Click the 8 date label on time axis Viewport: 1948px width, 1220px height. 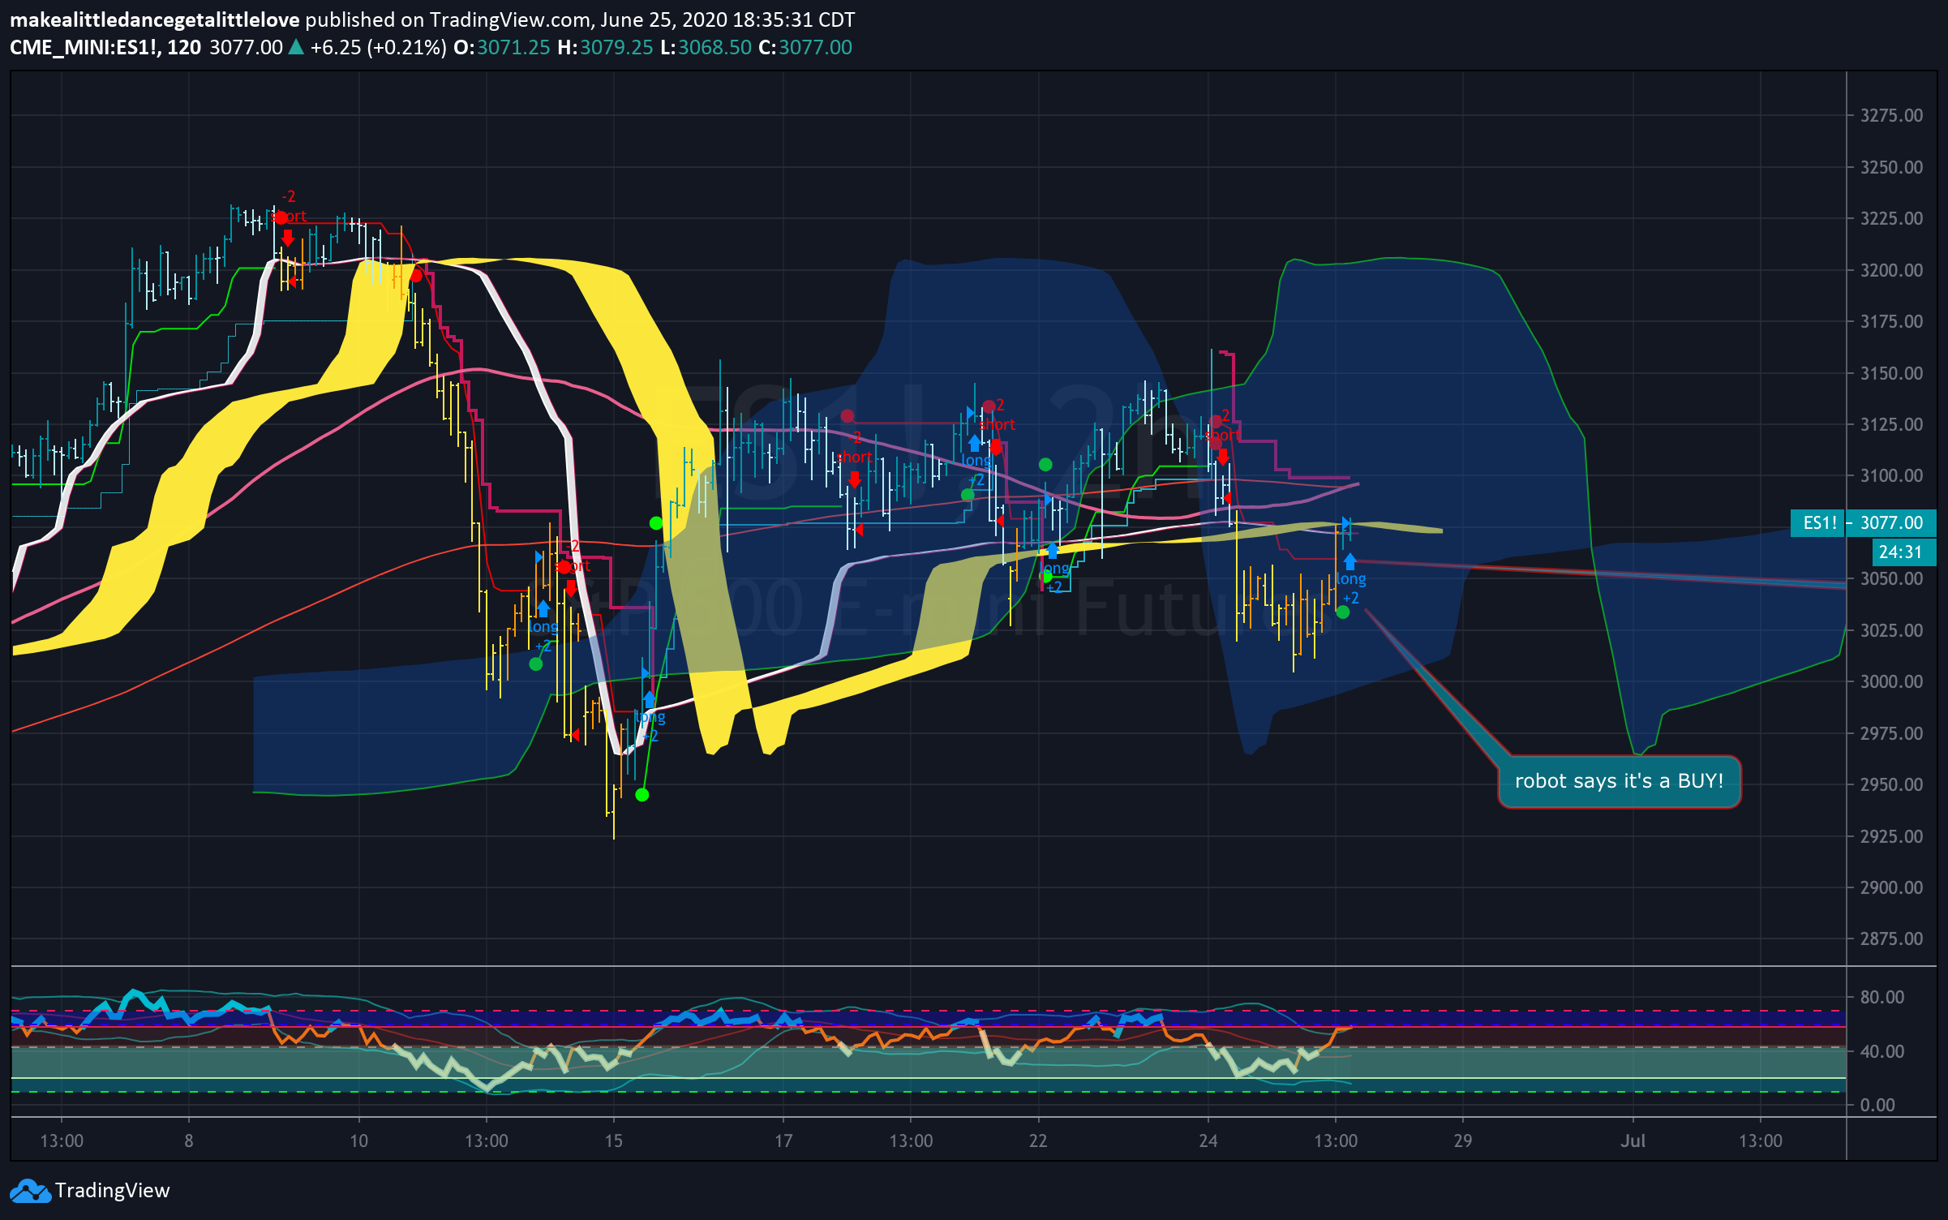[188, 1141]
